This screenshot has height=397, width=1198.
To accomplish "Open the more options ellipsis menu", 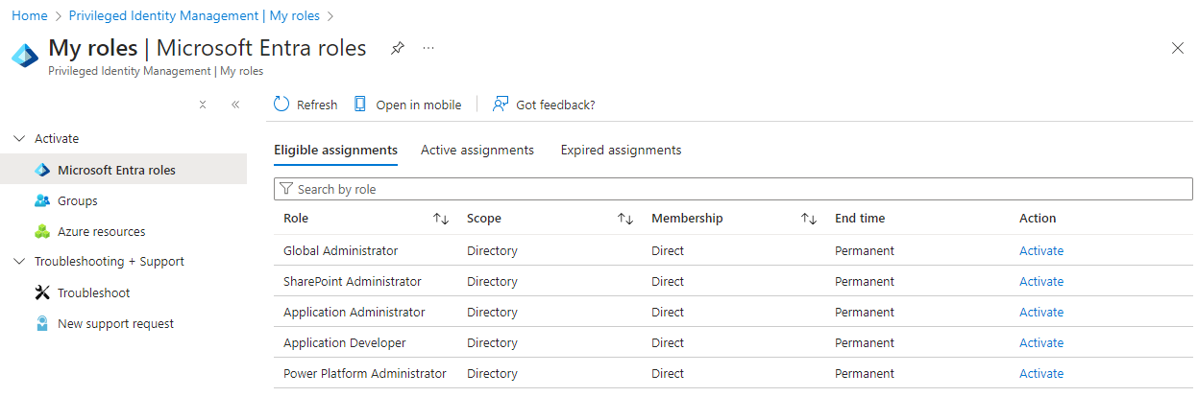I will pos(428,48).
